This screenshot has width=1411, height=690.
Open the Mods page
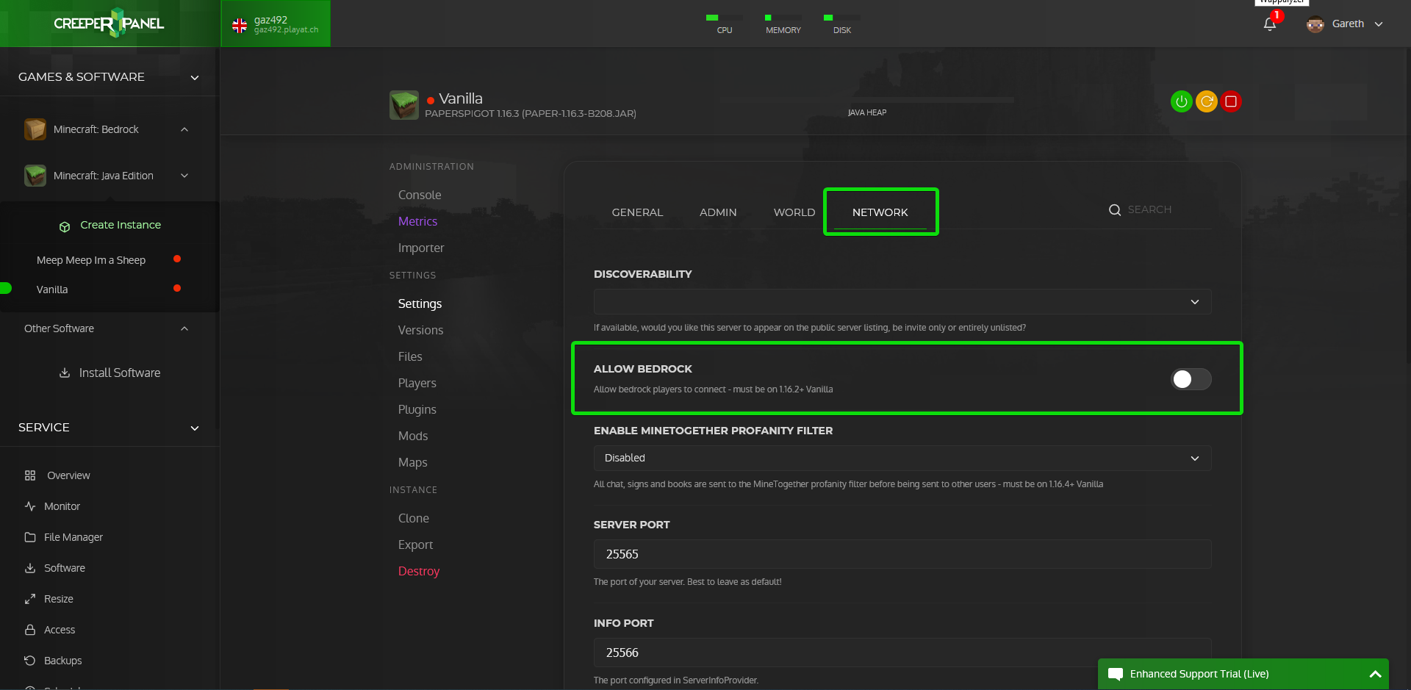[412, 436]
